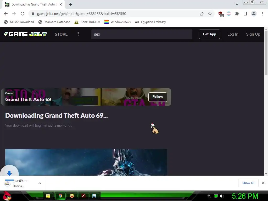Open the smiley face taskbar app

[72, 196]
